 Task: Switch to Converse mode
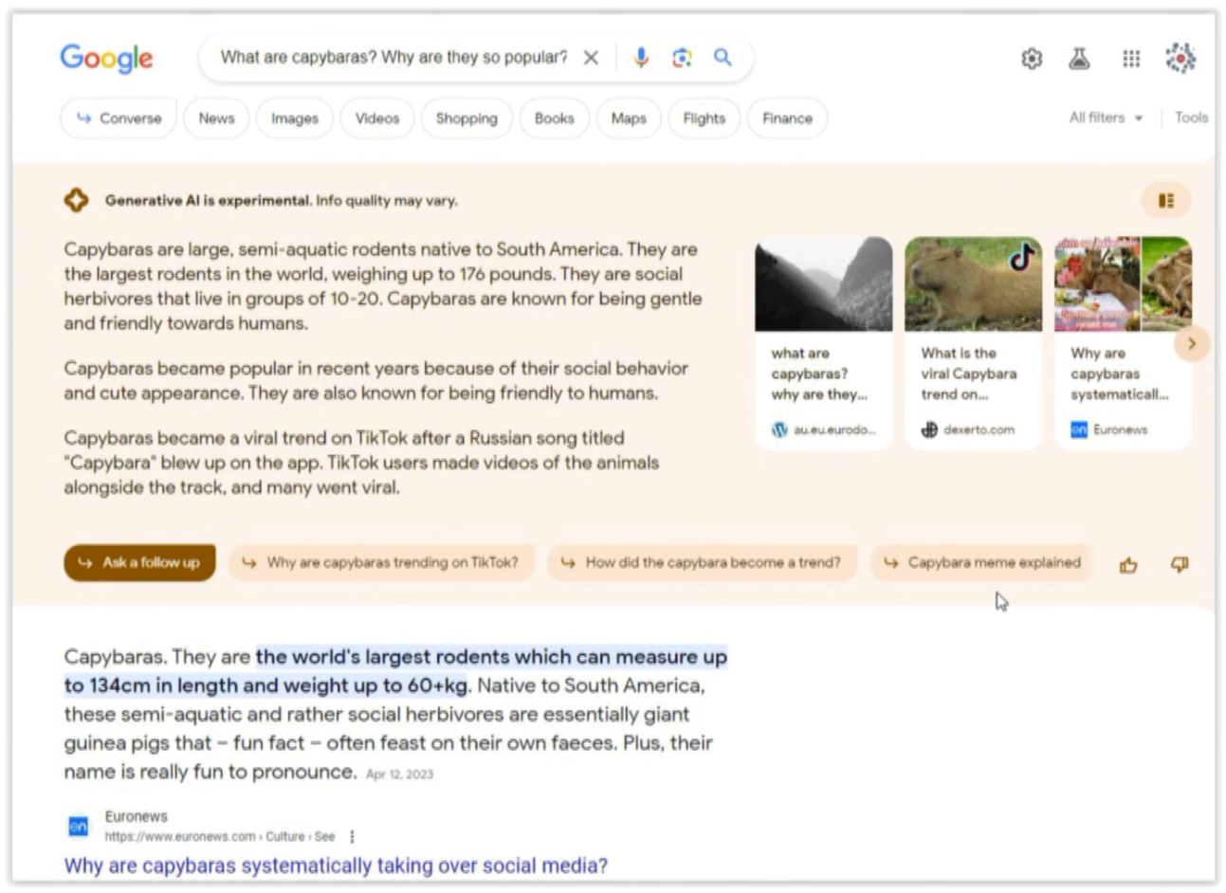pos(119,118)
